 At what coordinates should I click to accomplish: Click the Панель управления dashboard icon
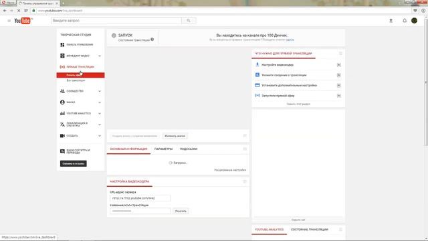click(x=62, y=45)
